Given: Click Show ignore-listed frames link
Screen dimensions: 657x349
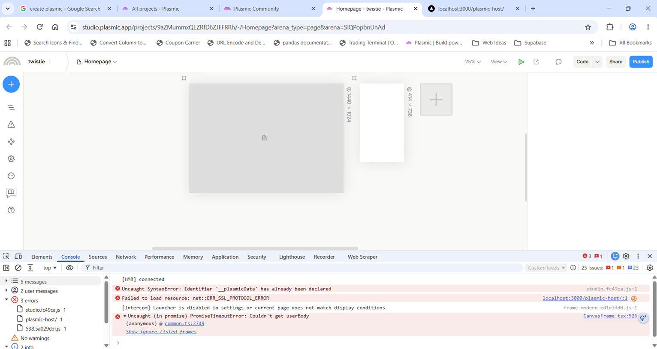Looking at the screenshot, I should (x=161, y=331).
